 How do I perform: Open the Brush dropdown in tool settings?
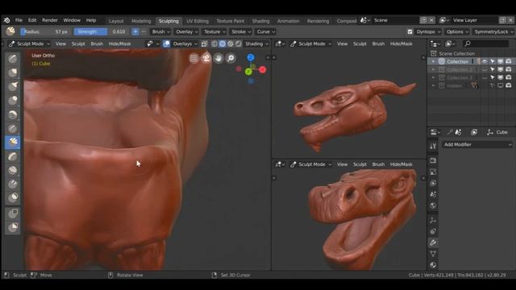(x=160, y=32)
